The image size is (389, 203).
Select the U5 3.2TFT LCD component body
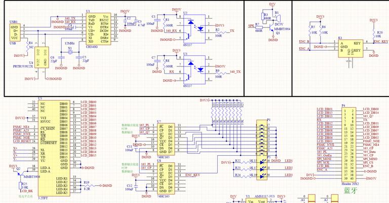coord(54,148)
